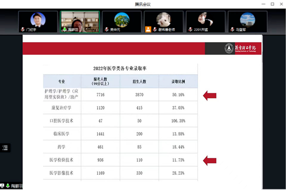Viewport: 286px width, 190px height.
Task: Select 门亿宇's participant video thumbnail
Action: (x=38, y=21)
